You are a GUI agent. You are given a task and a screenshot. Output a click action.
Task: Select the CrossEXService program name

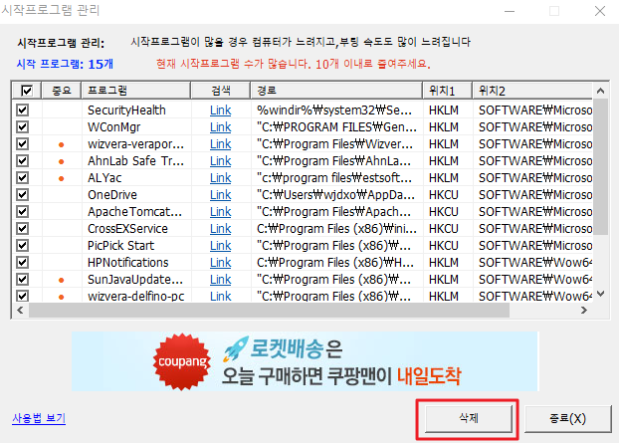click(127, 229)
